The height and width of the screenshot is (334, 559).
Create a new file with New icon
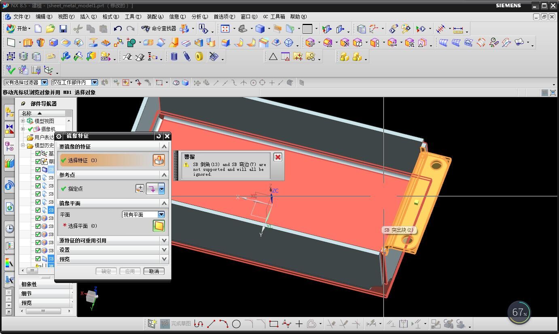coord(38,28)
